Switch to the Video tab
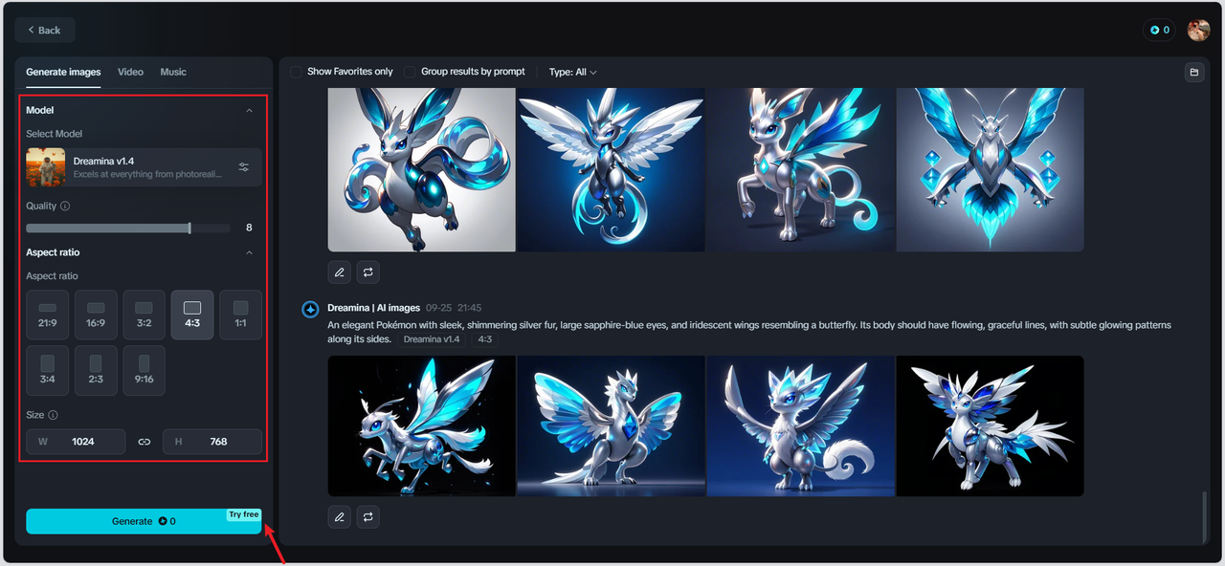The image size is (1225, 566). [130, 72]
